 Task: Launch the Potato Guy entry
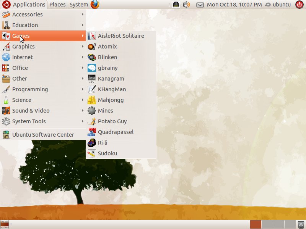pos(121,121)
